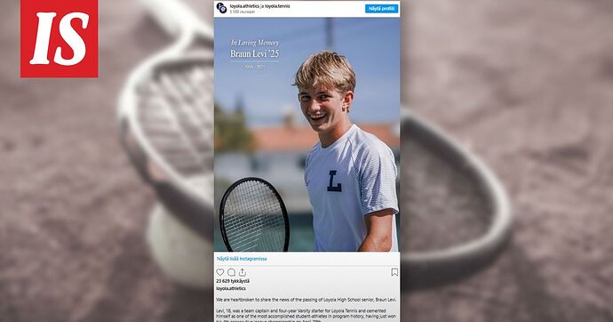Open the Loyola profile avatar picture
This screenshot has height=322, width=613.
pos(222,8)
